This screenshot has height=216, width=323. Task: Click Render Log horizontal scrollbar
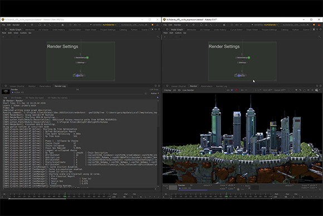[79, 189]
